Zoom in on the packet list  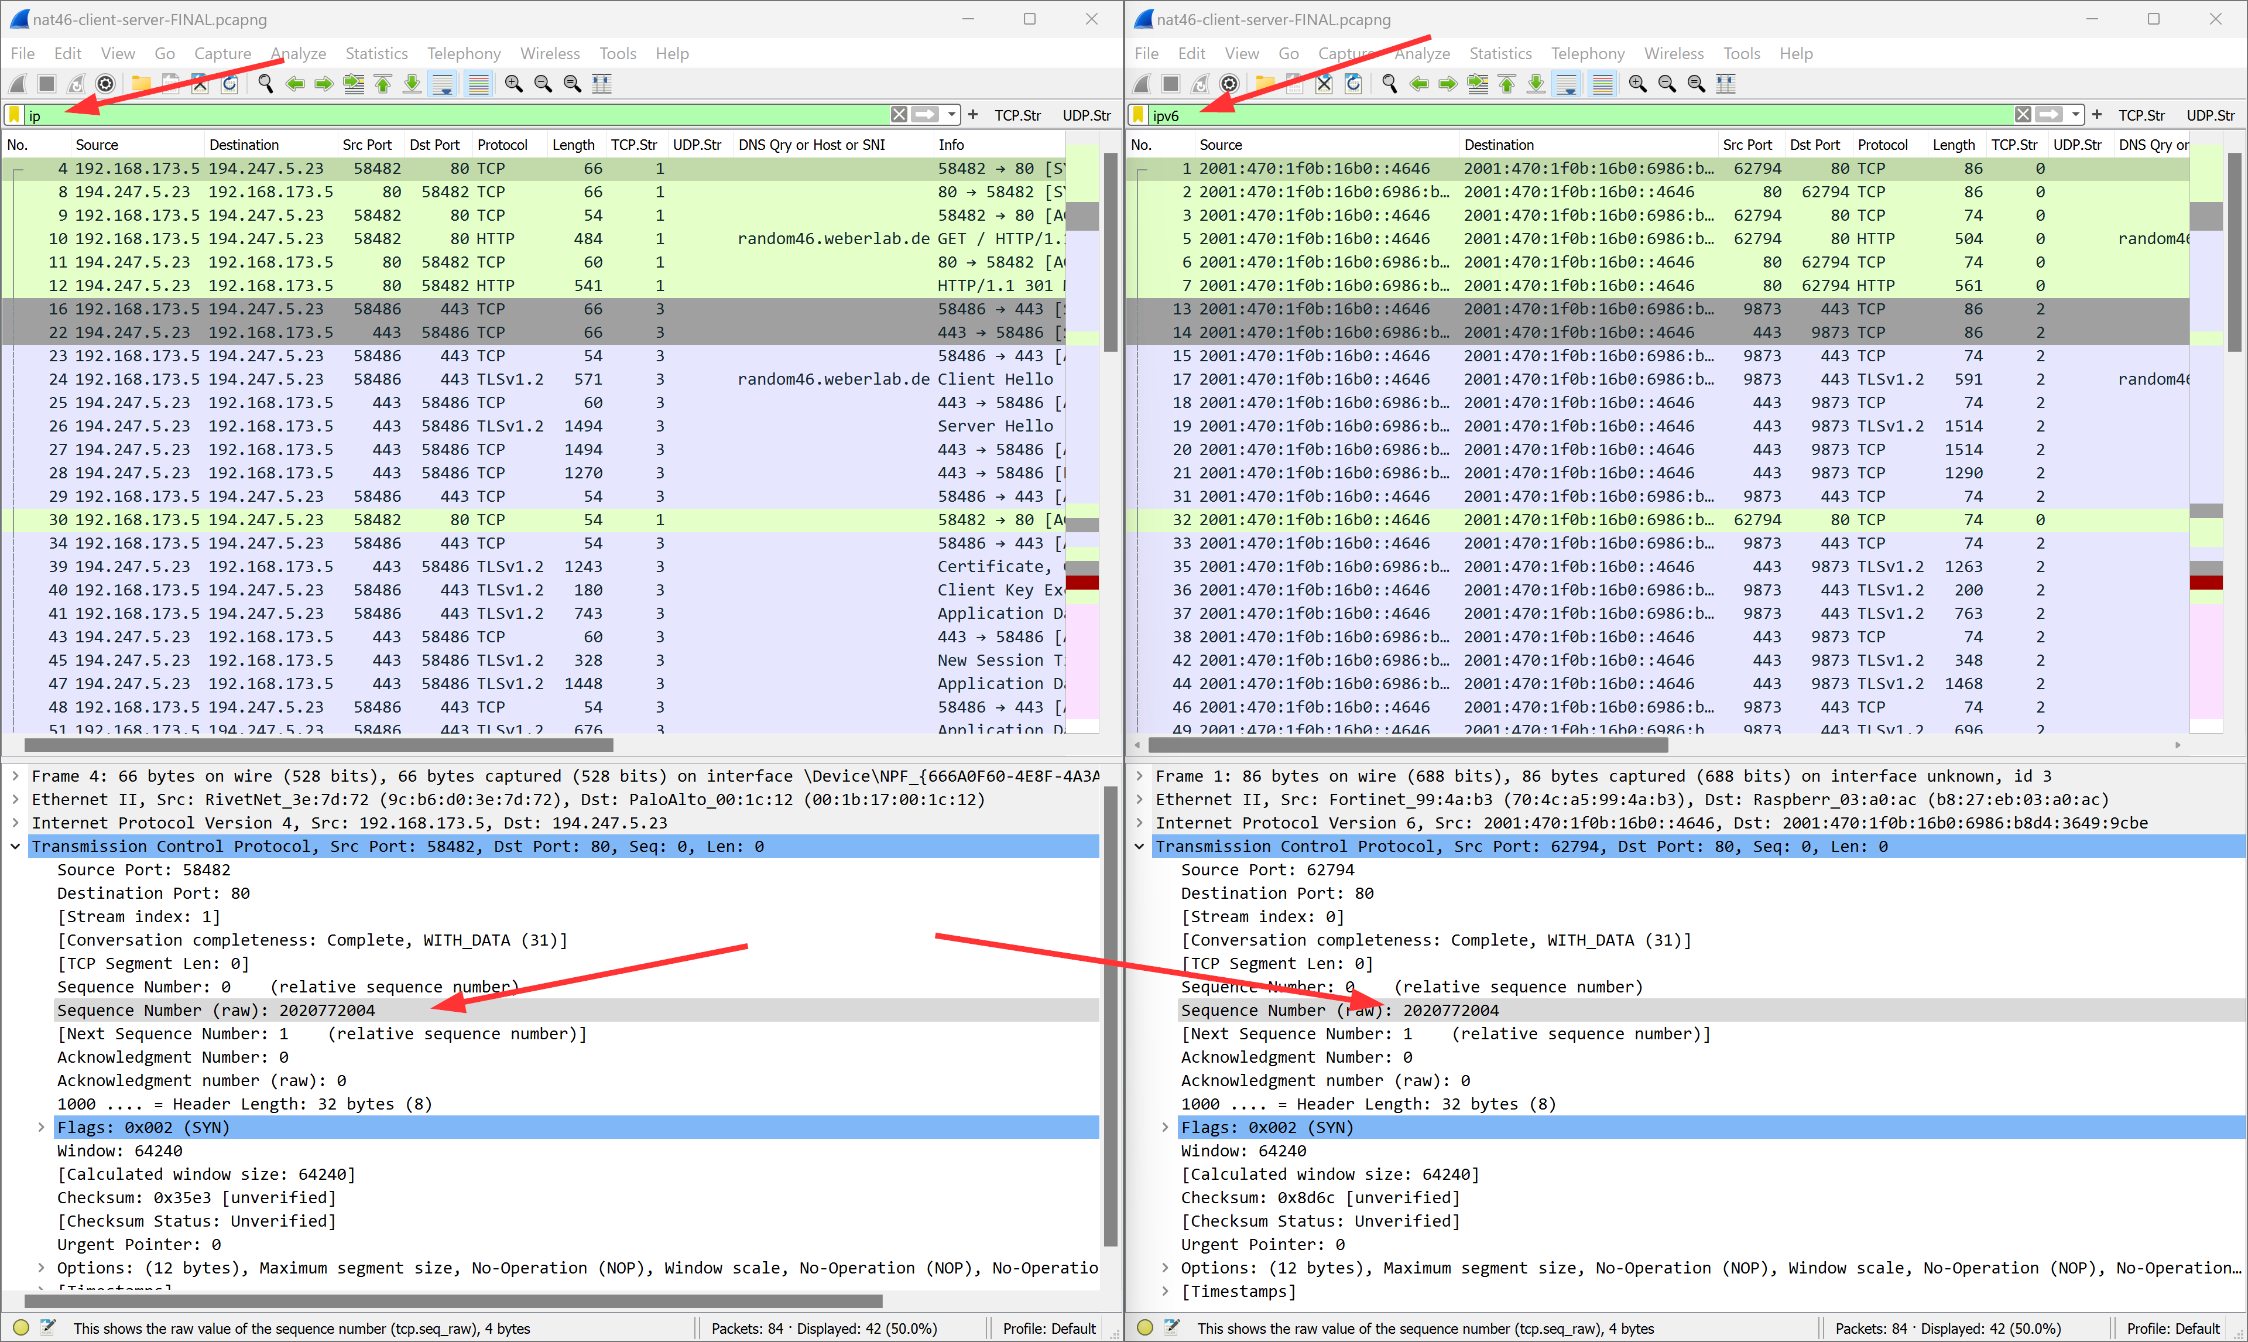513,83
